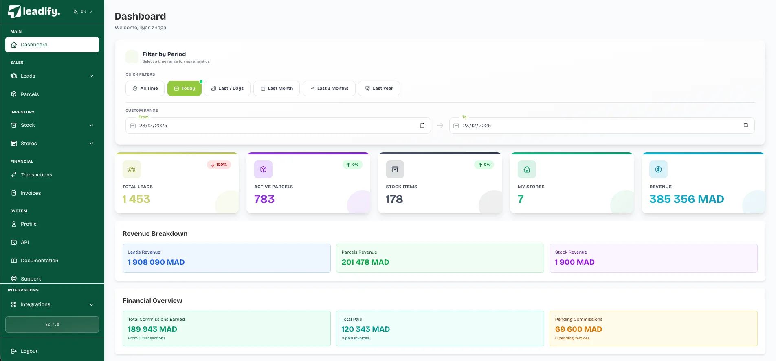Click the My Stores house icon

[x=527, y=170]
